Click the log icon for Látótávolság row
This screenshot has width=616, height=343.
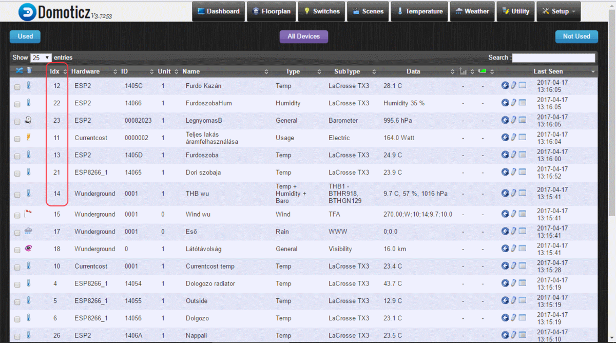tap(522, 249)
